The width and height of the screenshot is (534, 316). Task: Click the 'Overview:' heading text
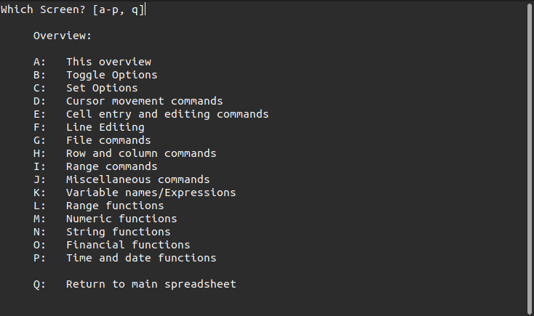click(63, 36)
